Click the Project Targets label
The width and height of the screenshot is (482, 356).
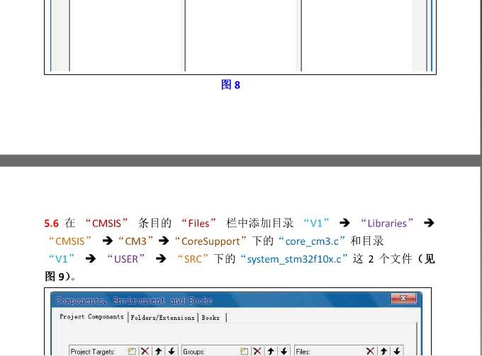[x=92, y=352]
